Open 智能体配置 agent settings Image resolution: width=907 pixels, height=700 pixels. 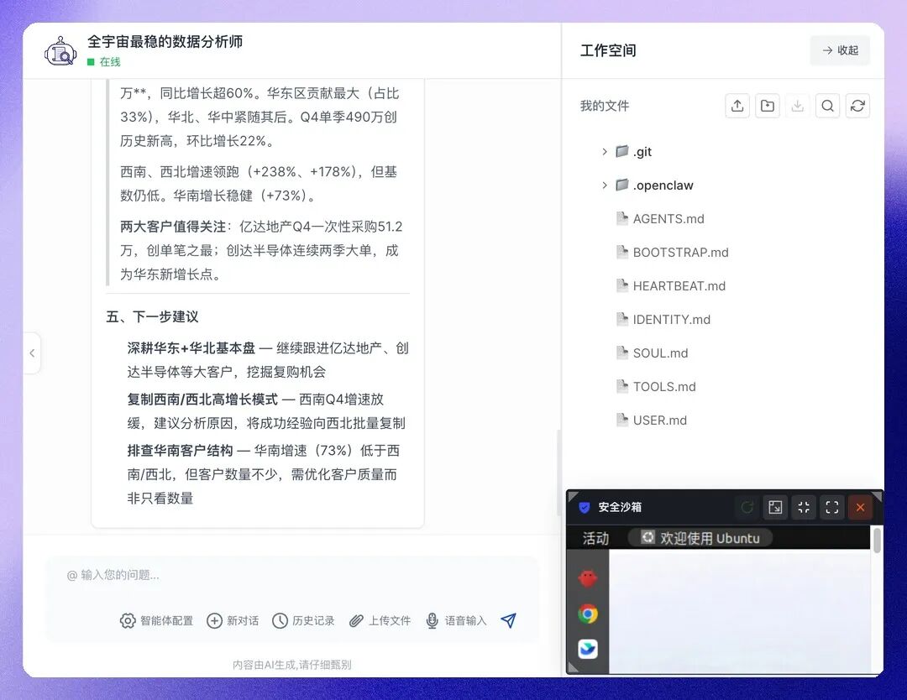click(x=156, y=621)
